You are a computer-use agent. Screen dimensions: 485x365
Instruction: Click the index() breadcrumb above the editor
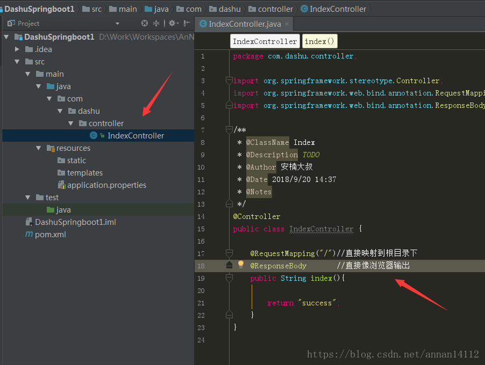[x=319, y=41]
